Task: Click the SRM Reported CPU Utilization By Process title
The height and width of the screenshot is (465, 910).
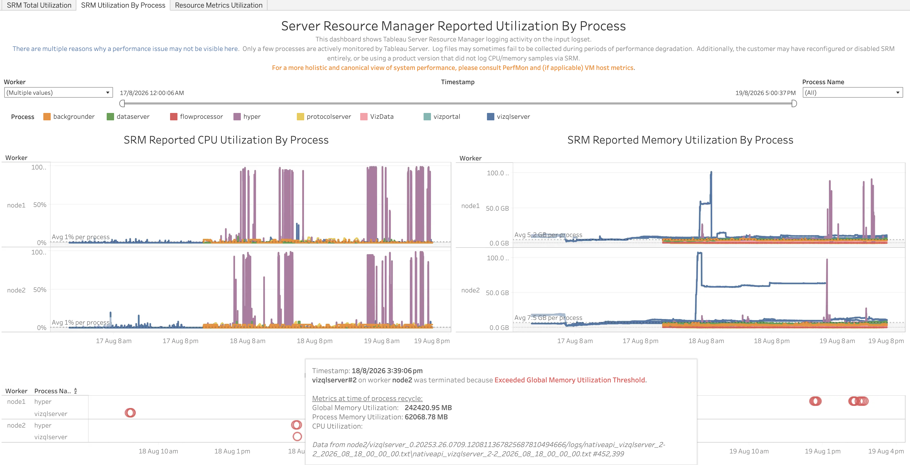Action: [x=226, y=140]
